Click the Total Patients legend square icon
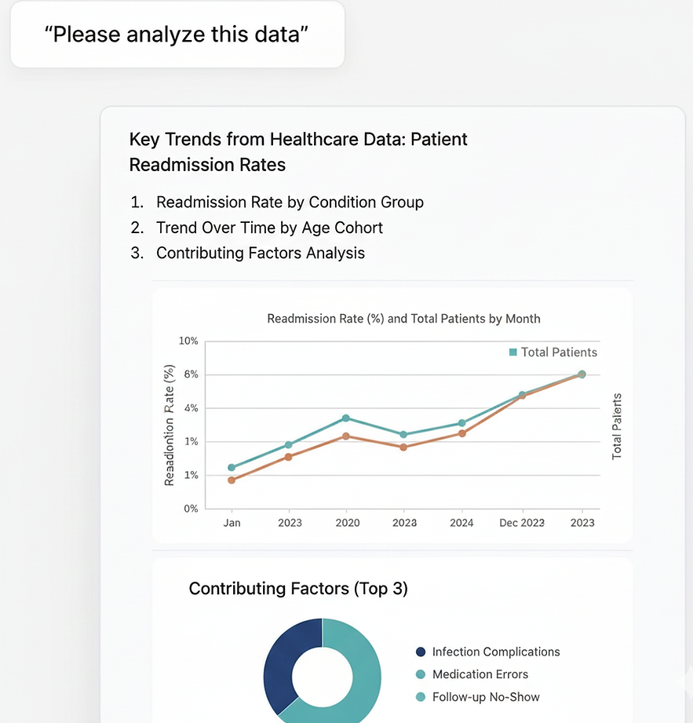This screenshot has height=723, width=693. click(x=513, y=352)
